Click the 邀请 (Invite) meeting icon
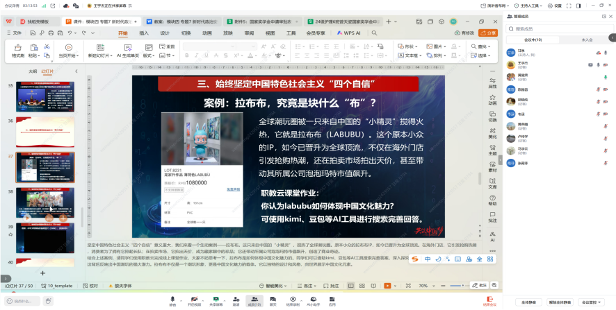This screenshot has height=310, width=616. (236, 301)
